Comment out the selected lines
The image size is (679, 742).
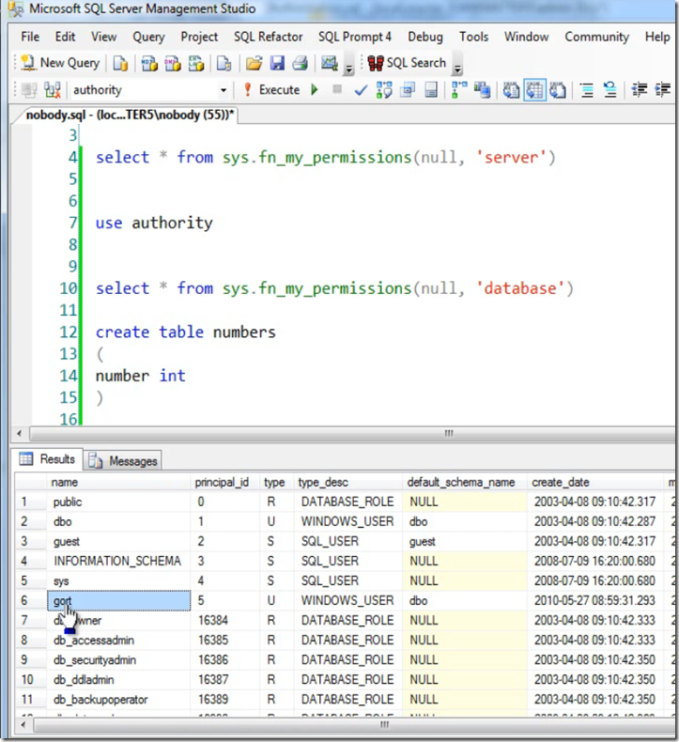coord(587,90)
